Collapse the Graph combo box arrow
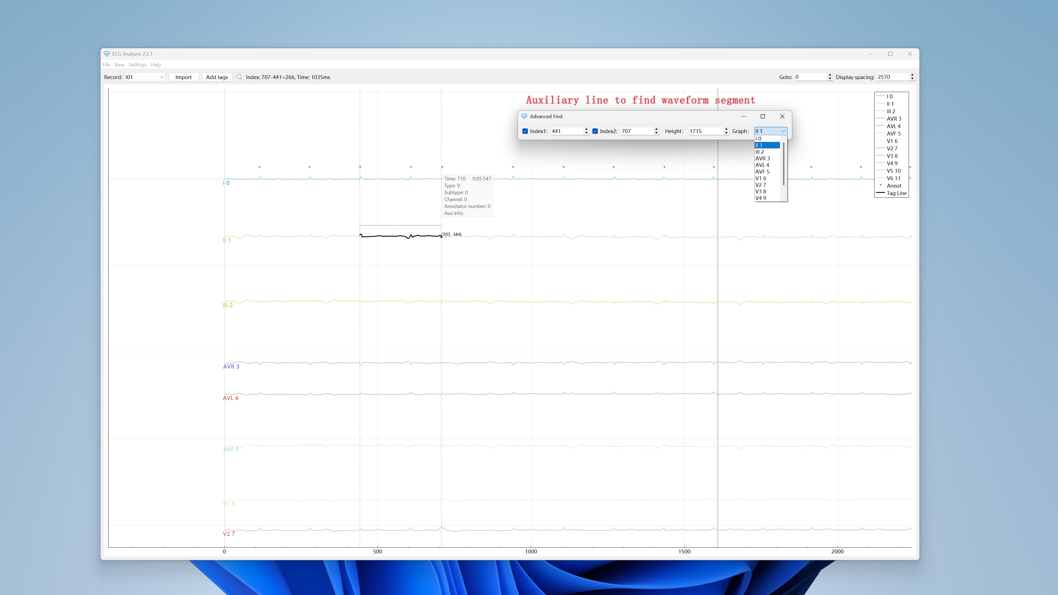 (x=783, y=131)
